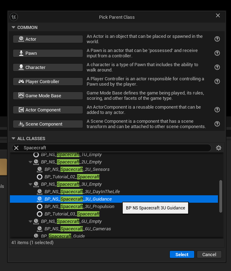
Task: Click the Unreal Engine logo icon
Action: point(14,17)
